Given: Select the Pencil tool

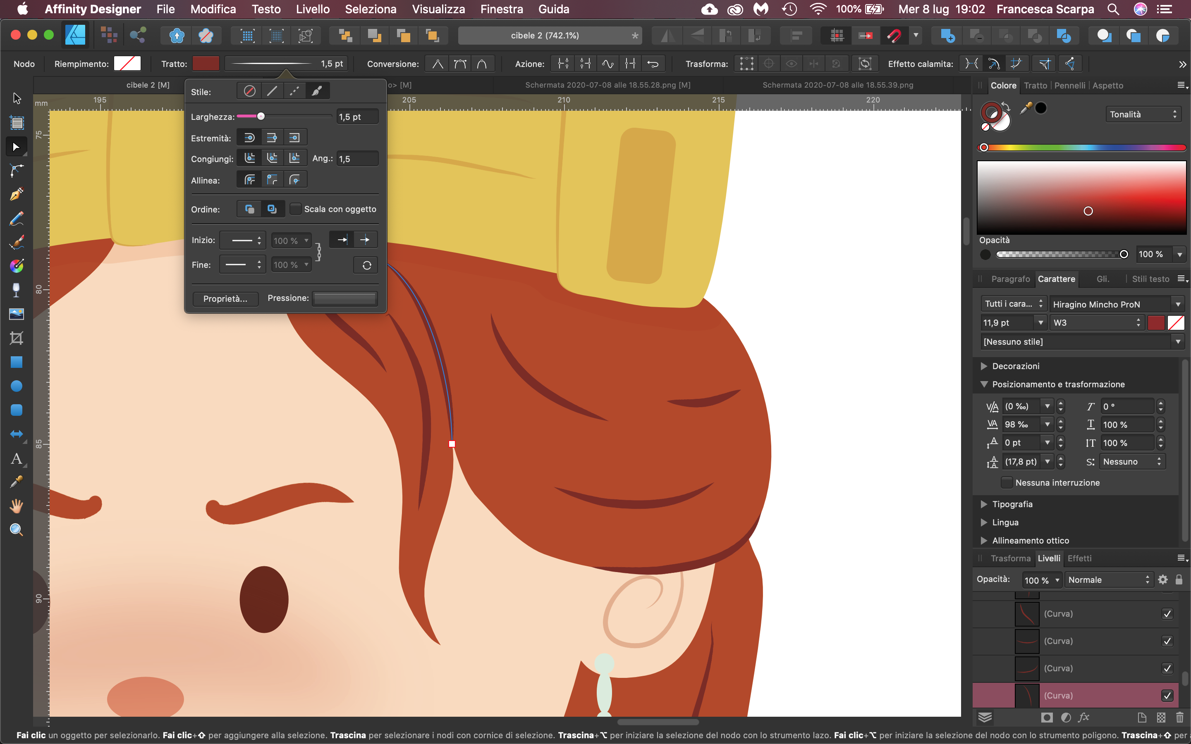Looking at the screenshot, I should 16,219.
